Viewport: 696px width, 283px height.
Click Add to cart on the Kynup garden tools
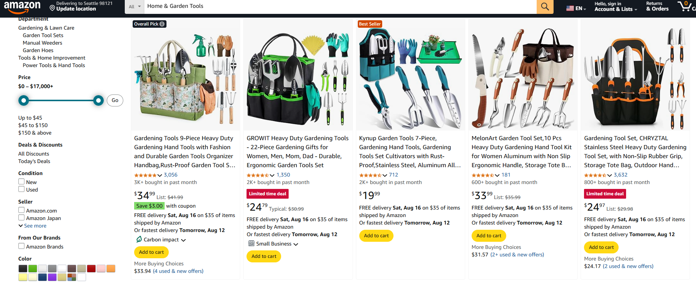click(x=376, y=236)
